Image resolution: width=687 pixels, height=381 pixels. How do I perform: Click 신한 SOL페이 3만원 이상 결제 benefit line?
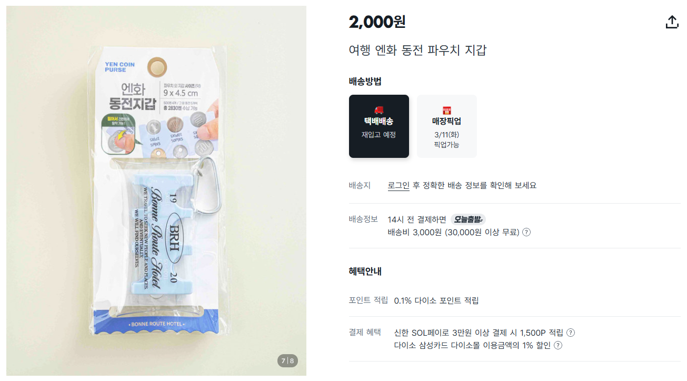point(479,333)
